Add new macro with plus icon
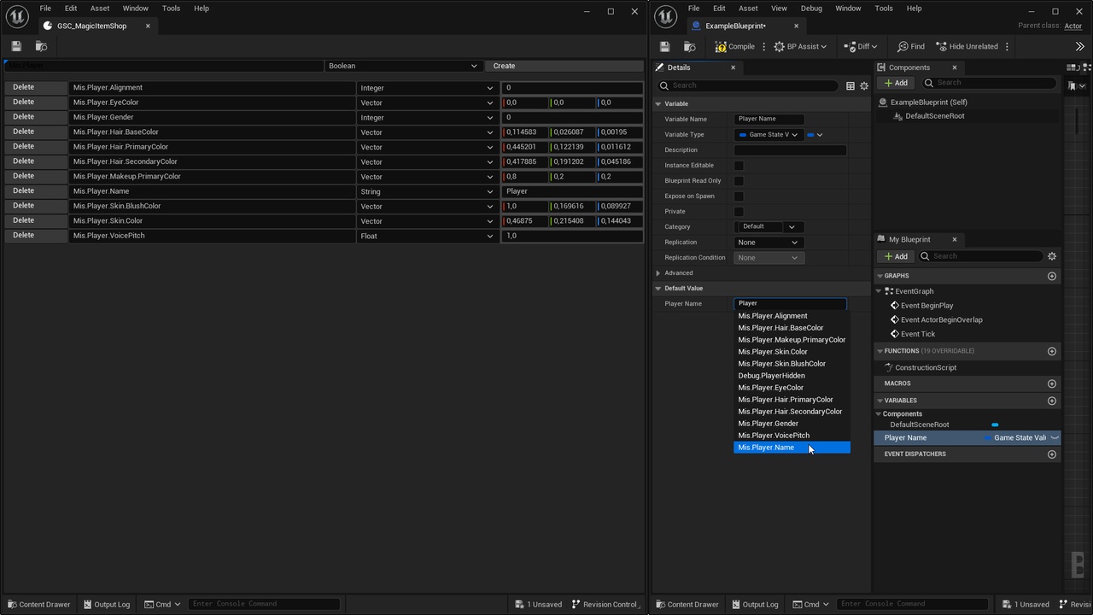Image resolution: width=1093 pixels, height=615 pixels. [1052, 384]
